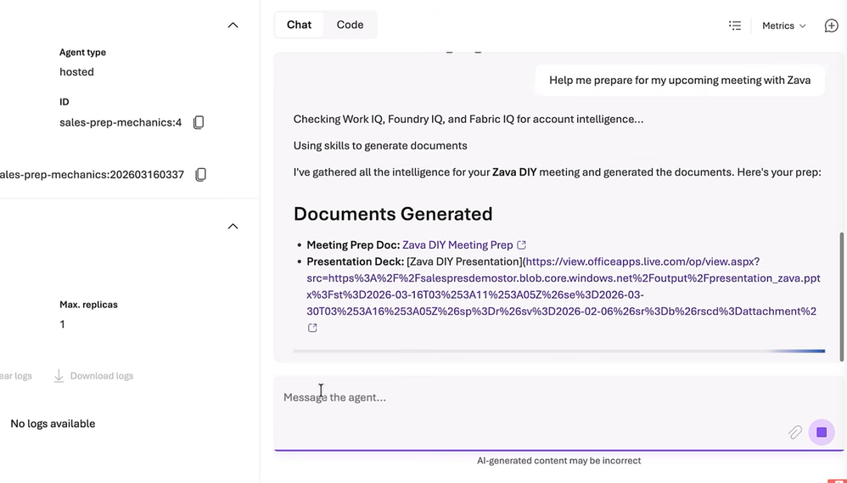Screen dimensions: 847x483
Task: Click external link icon beside Meeting Prep
Action: 522,245
